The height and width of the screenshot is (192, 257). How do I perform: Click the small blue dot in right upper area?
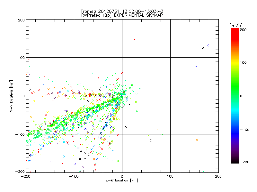pos(196,67)
